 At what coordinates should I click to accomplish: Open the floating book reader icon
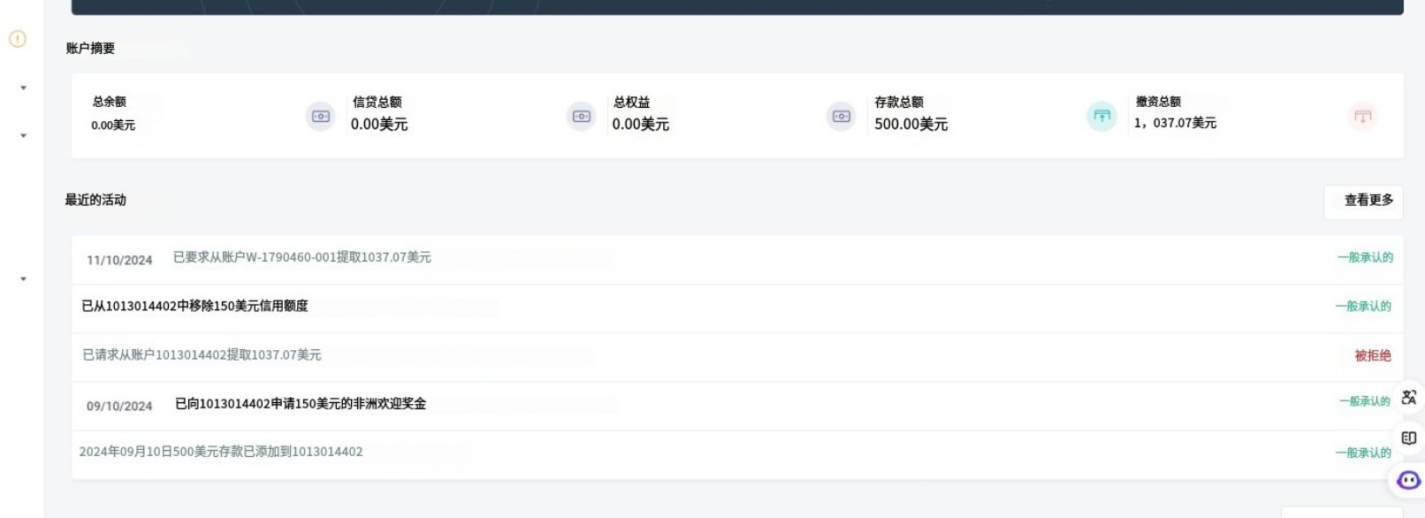coord(1408,438)
